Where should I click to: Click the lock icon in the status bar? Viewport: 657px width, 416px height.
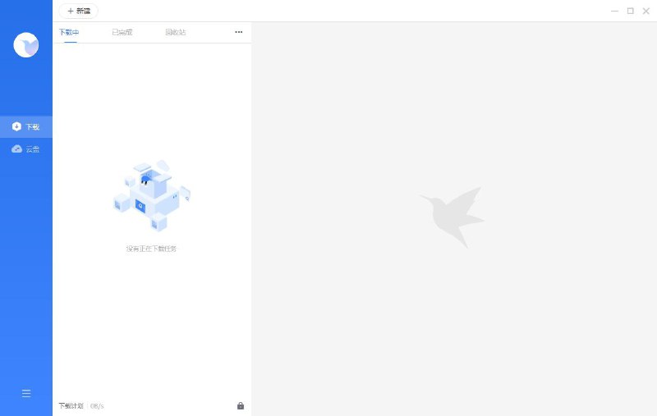(241, 405)
